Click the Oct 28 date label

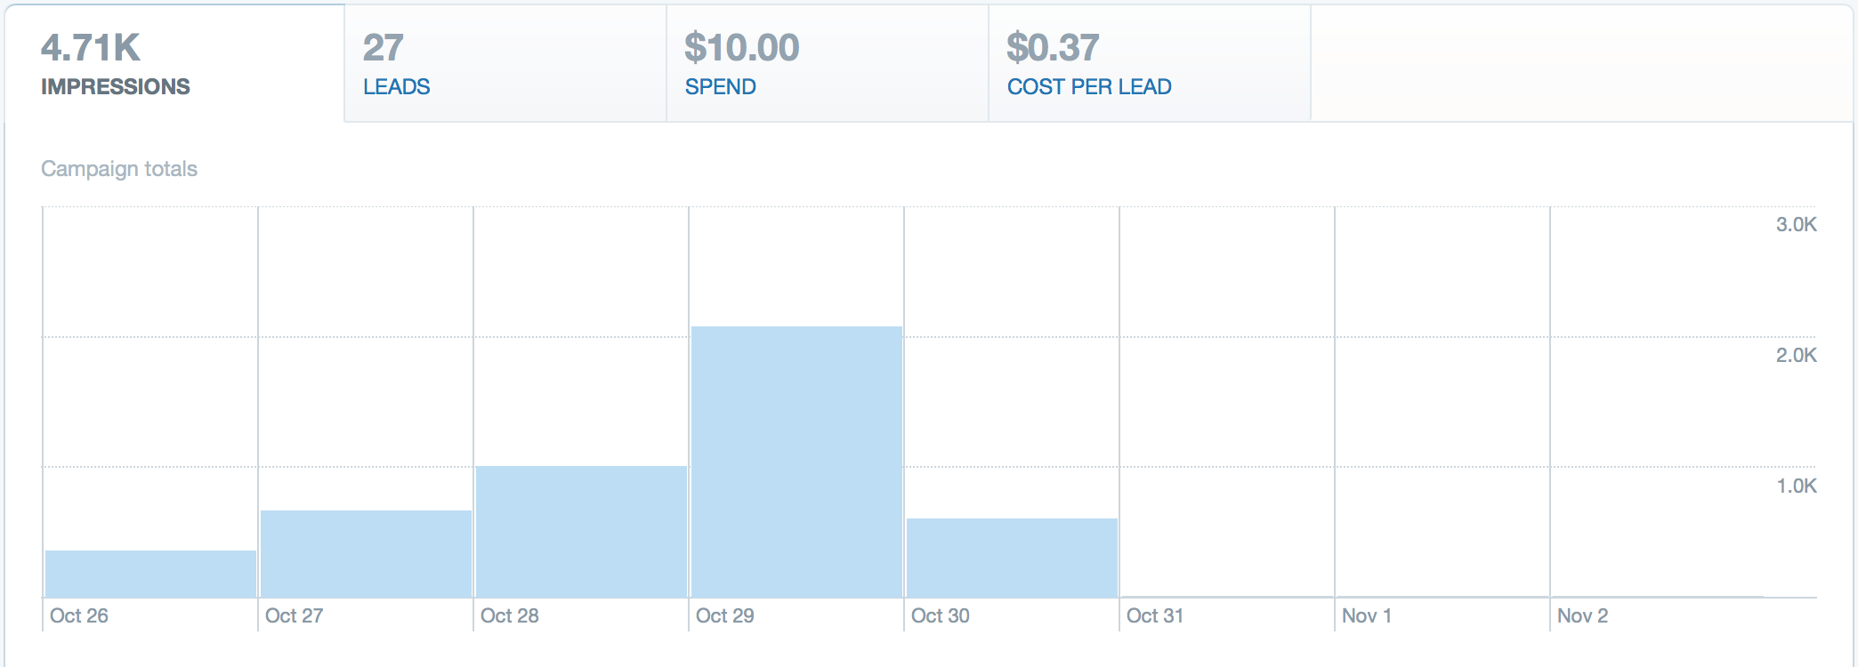click(x=510, y=615)
